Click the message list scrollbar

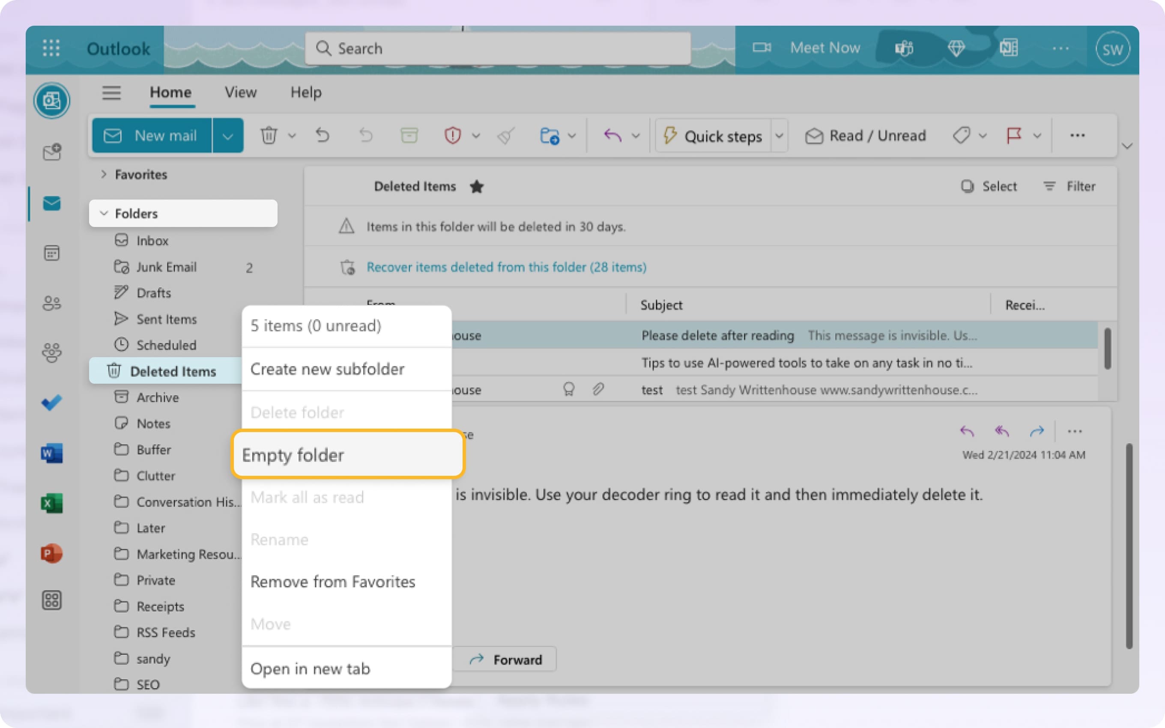pos(1107,349)
